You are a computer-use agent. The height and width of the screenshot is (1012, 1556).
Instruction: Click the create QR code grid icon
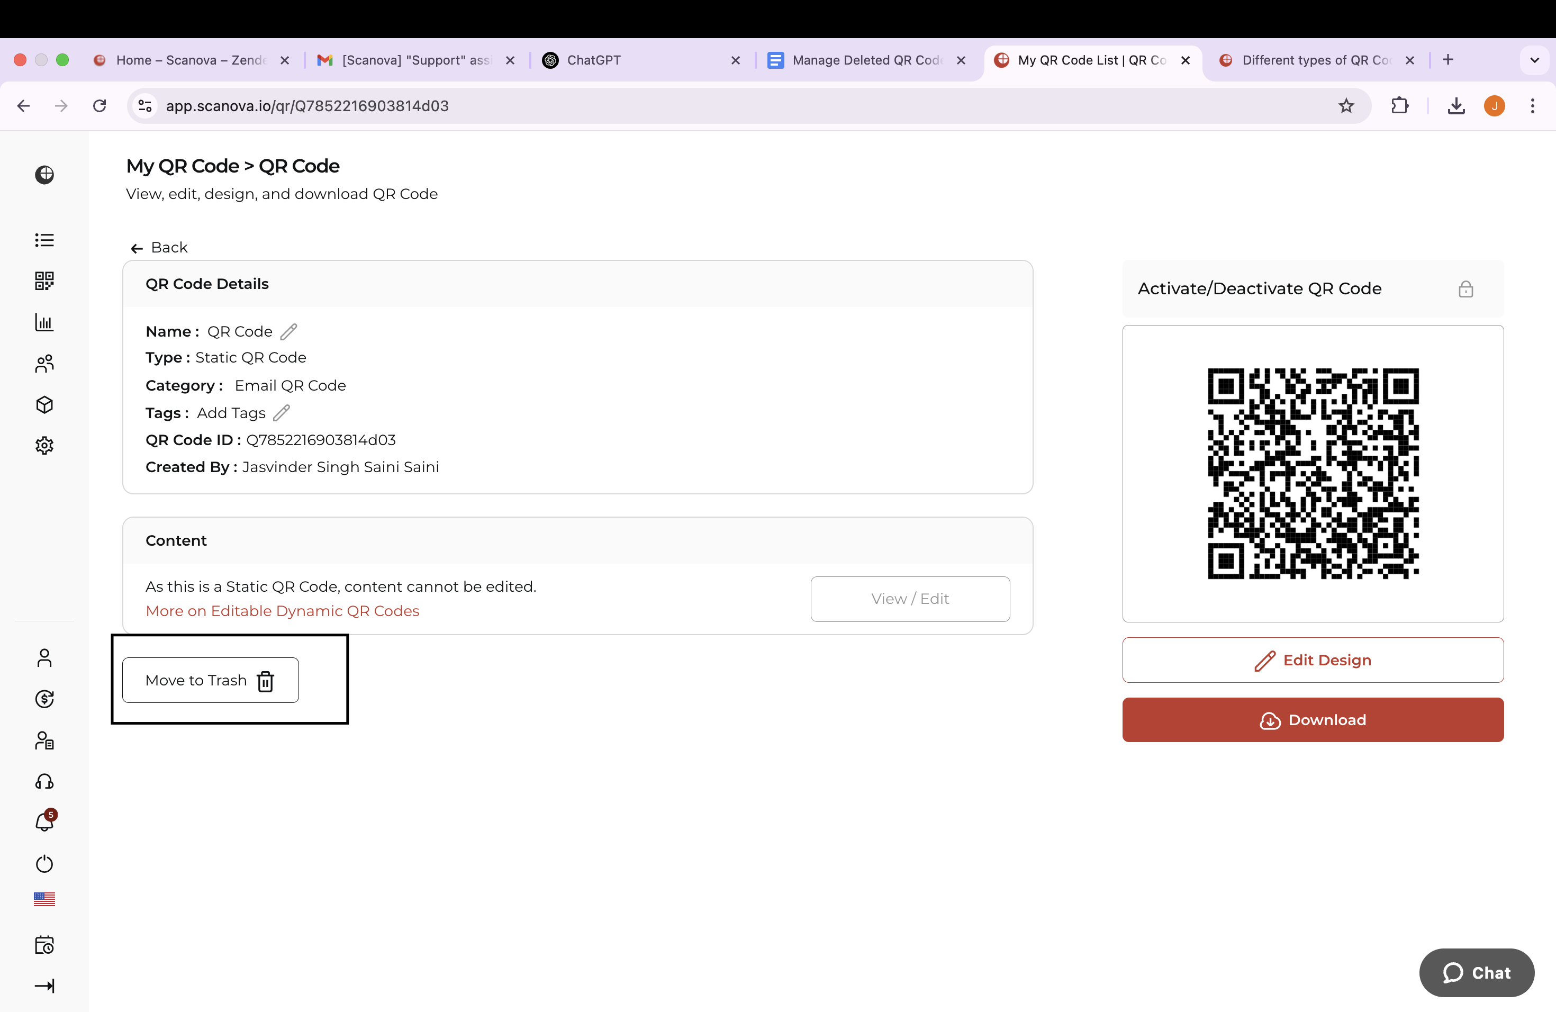[x=44, y=281]
